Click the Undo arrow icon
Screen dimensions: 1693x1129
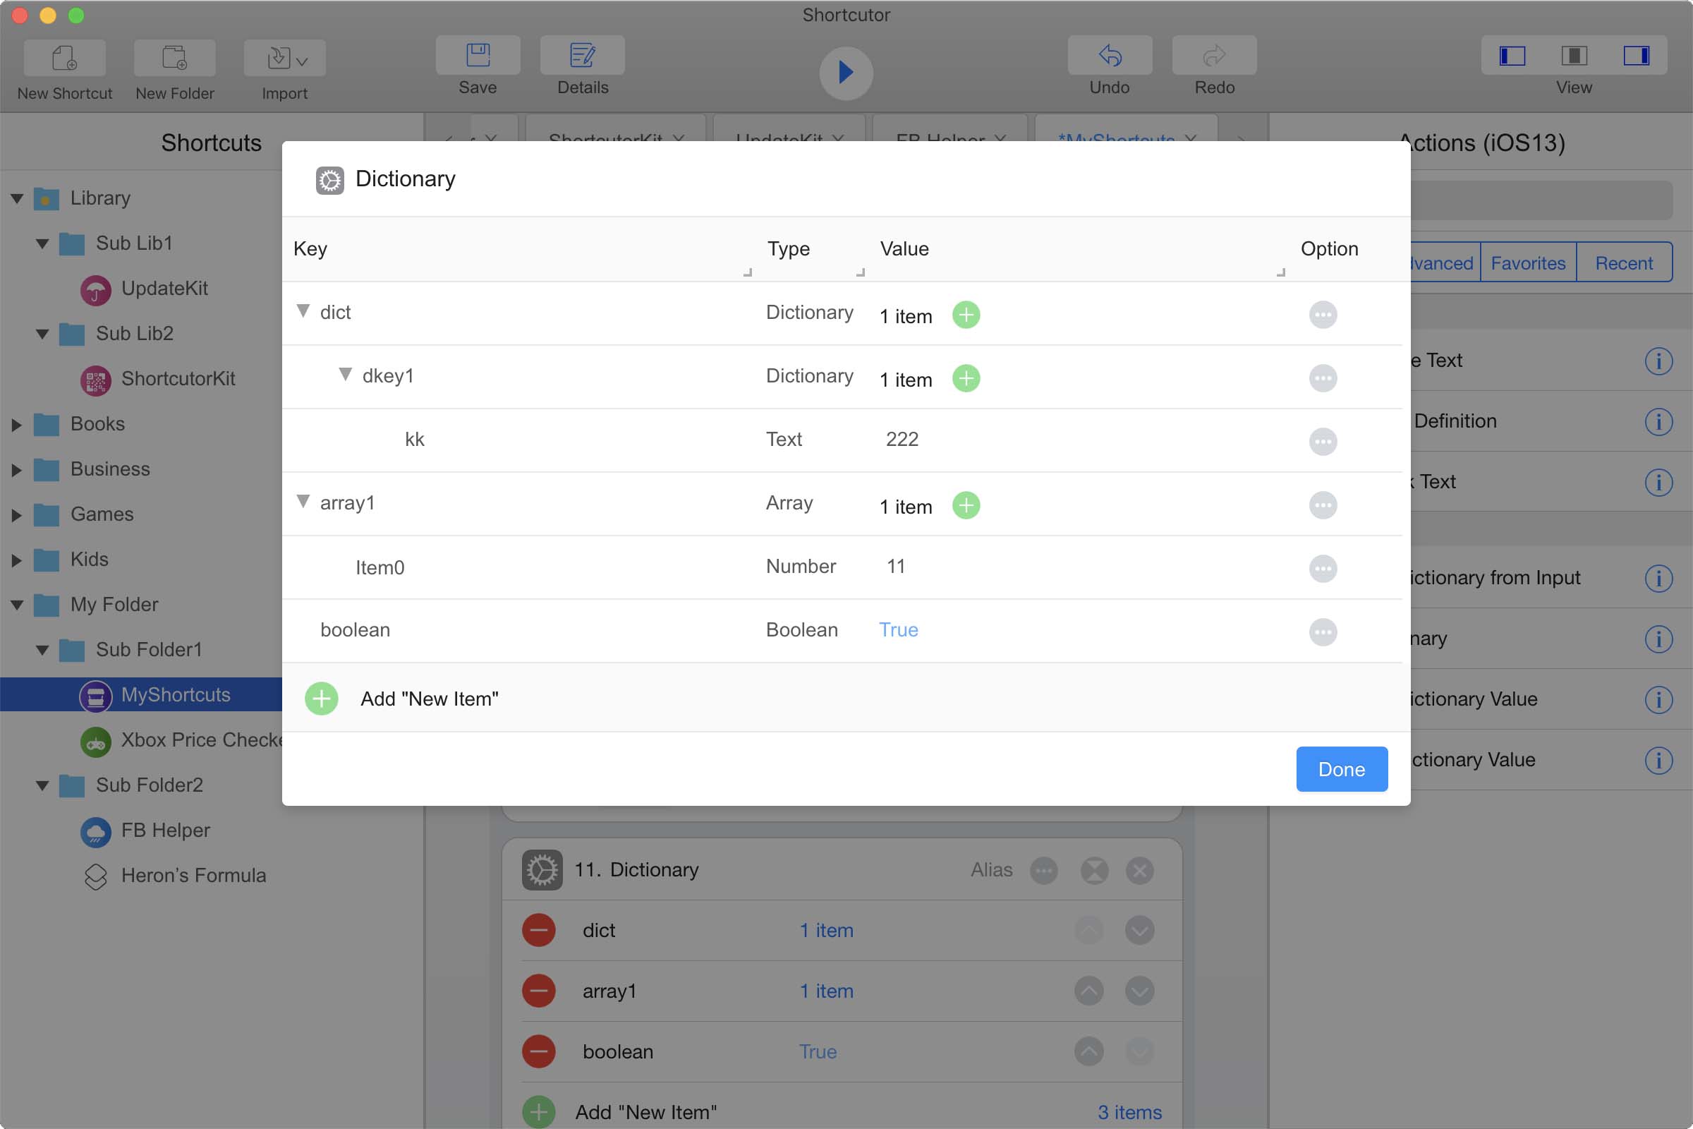pyautogui.click(x=1109, y=56)
